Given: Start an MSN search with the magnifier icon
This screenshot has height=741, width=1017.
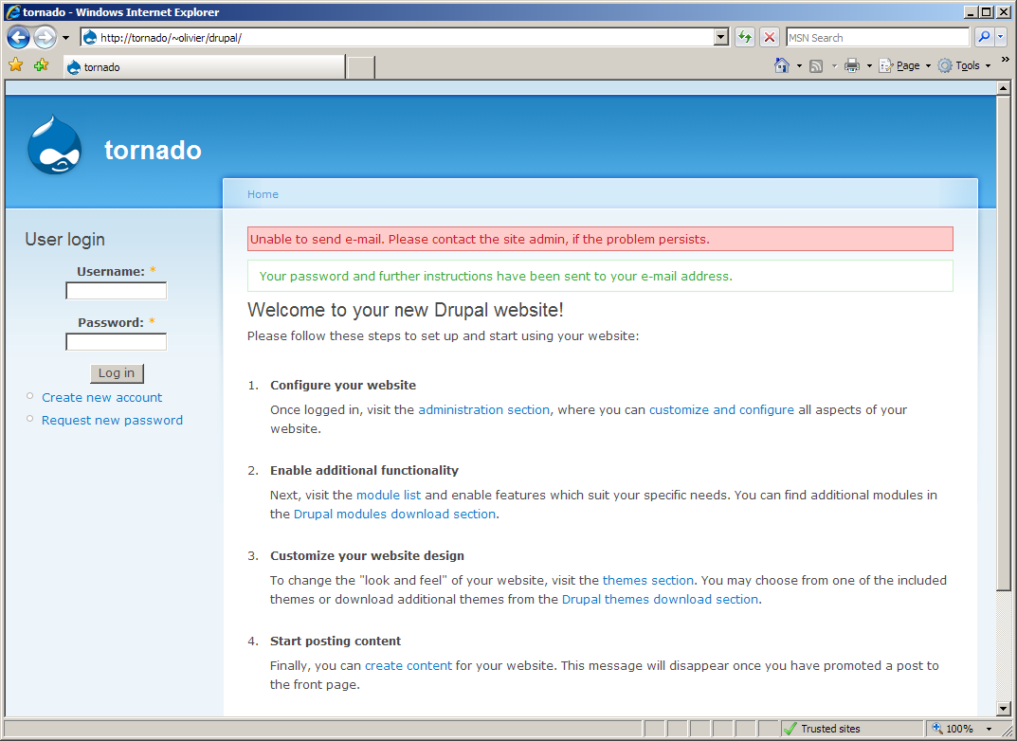Looking at the screenshot, I should pyautogui.click(x=983, y=36).
